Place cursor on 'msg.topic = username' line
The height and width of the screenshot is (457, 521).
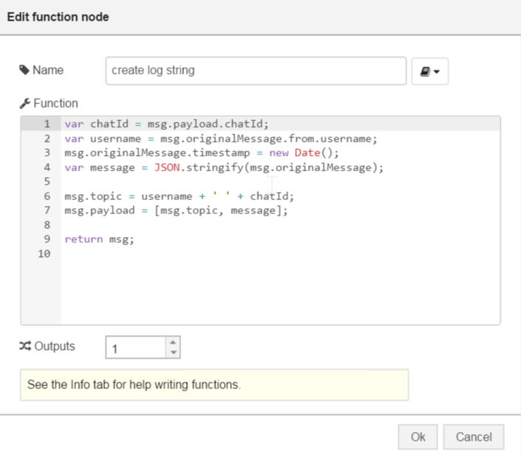tap(179, 196)
